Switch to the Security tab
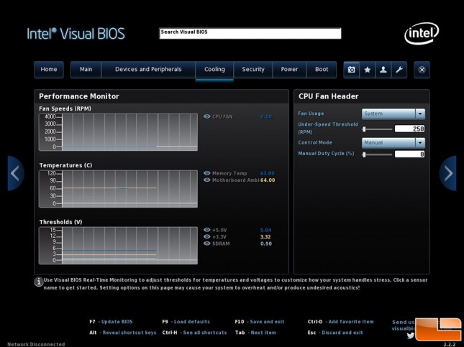 click(x=253, y=70)
